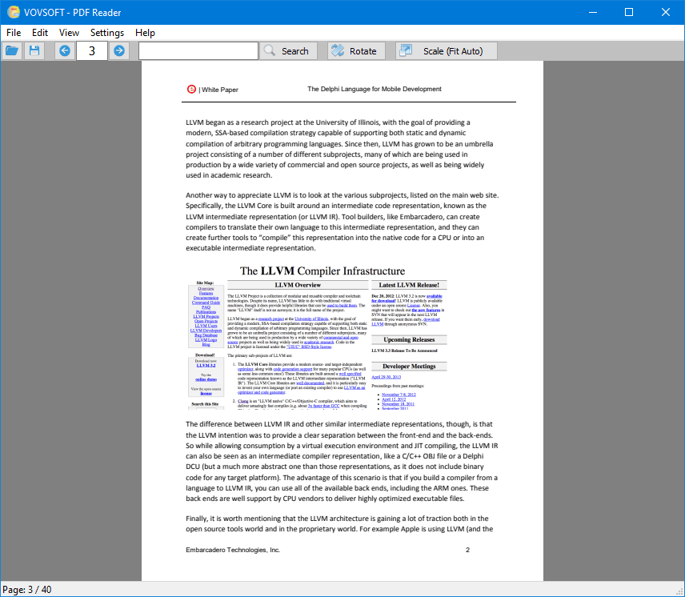This screenshot has height=597, width=685.
Task: Save the document via the diskette icon
Action: coord(34,50)
